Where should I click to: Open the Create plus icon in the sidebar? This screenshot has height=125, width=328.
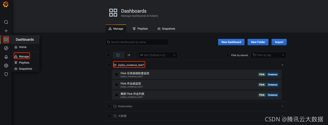pos(6,31)
